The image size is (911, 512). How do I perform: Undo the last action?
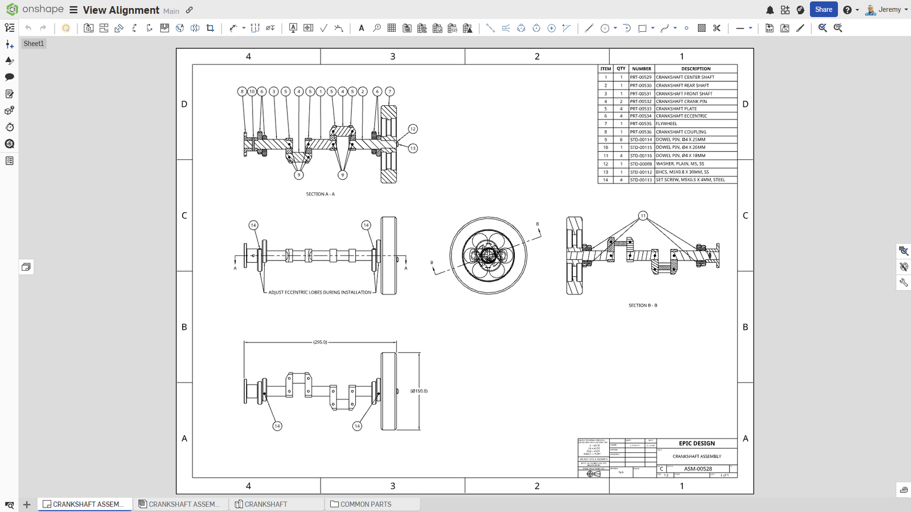click(27, 27)
